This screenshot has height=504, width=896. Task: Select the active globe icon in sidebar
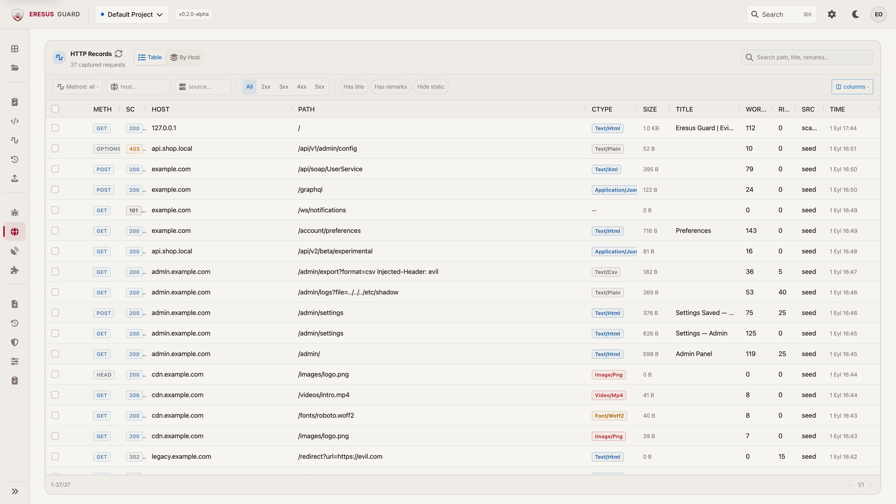(14, 231)
